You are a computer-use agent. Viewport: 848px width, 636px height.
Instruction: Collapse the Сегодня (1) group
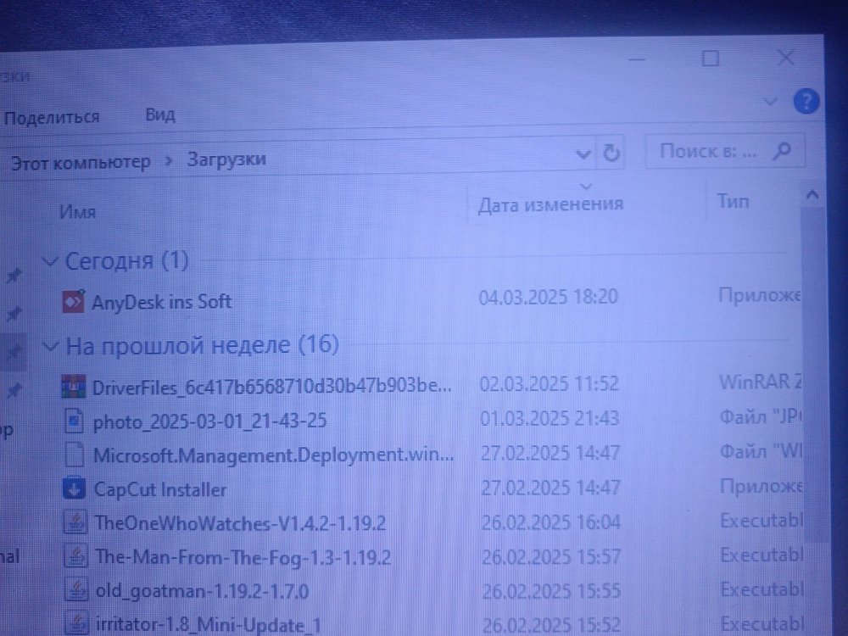pyautogui.click(x=50, y=262)
